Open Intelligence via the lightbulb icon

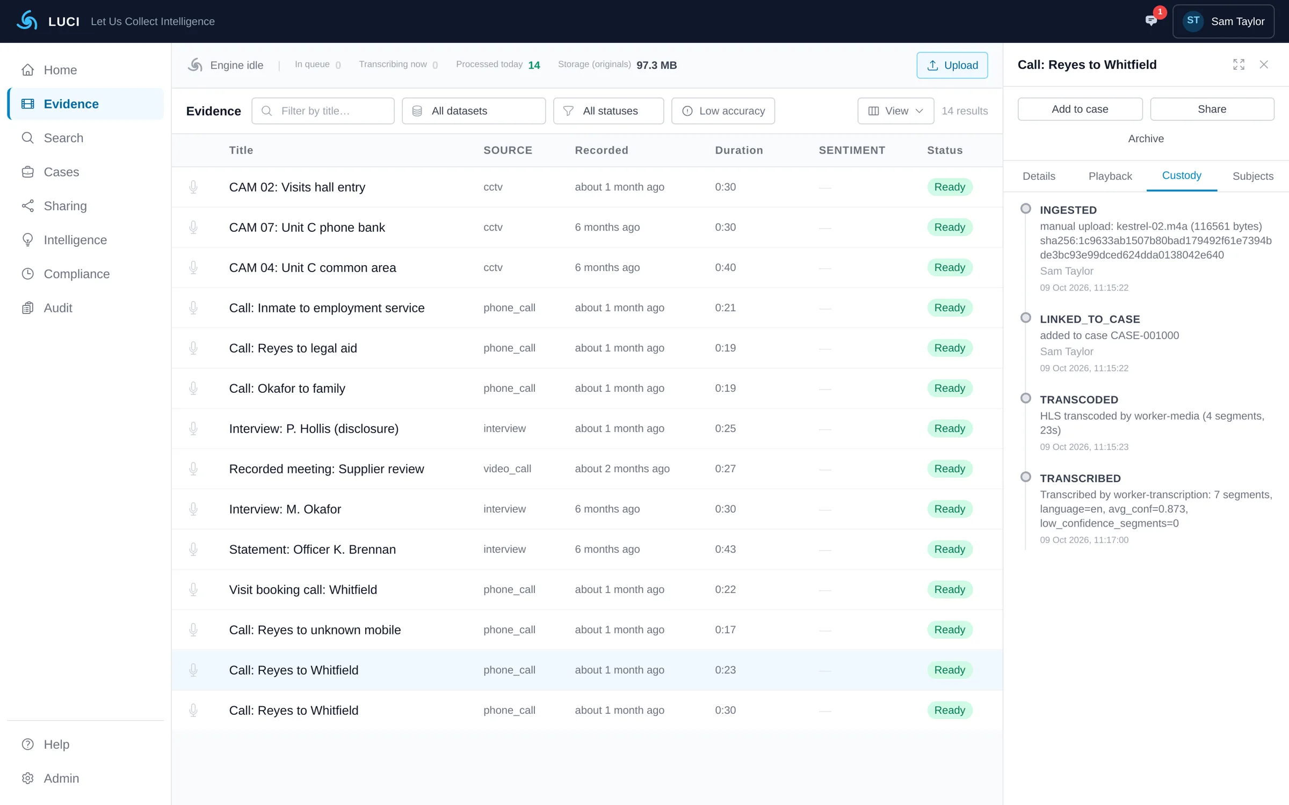pos(28,240)
